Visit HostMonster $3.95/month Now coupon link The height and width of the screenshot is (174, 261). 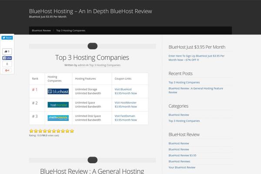[126, 104]
